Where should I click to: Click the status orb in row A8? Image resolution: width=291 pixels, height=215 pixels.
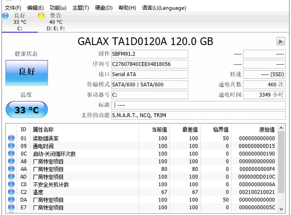click(x=12, y=161)
